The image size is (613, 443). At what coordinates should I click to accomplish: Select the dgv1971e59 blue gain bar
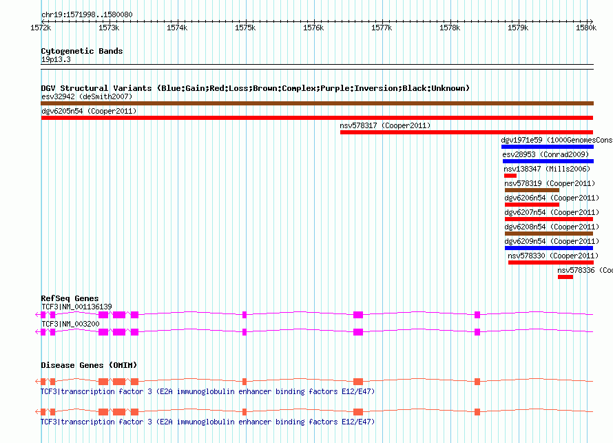pyautogui.click(x=548, y=147)
